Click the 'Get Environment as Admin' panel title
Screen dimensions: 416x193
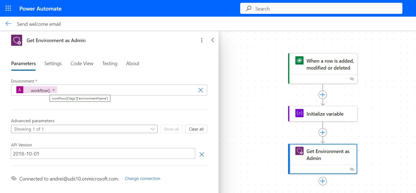[56, 40]
